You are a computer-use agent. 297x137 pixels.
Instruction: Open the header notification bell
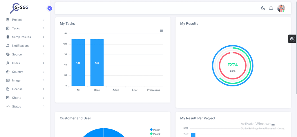point(271,8)
